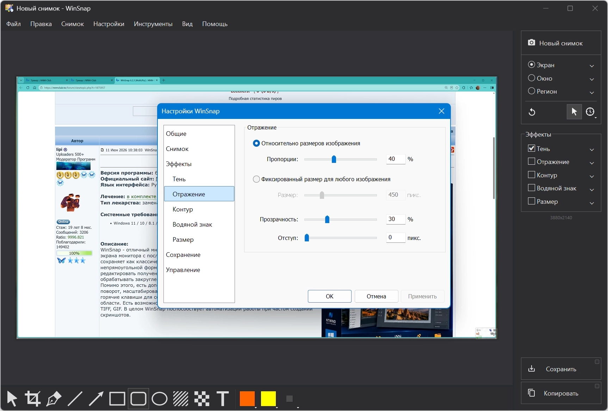Viewport: 608px width, 411px height.
Task: Open the Инструменты menu
Action: coord(153,24)
